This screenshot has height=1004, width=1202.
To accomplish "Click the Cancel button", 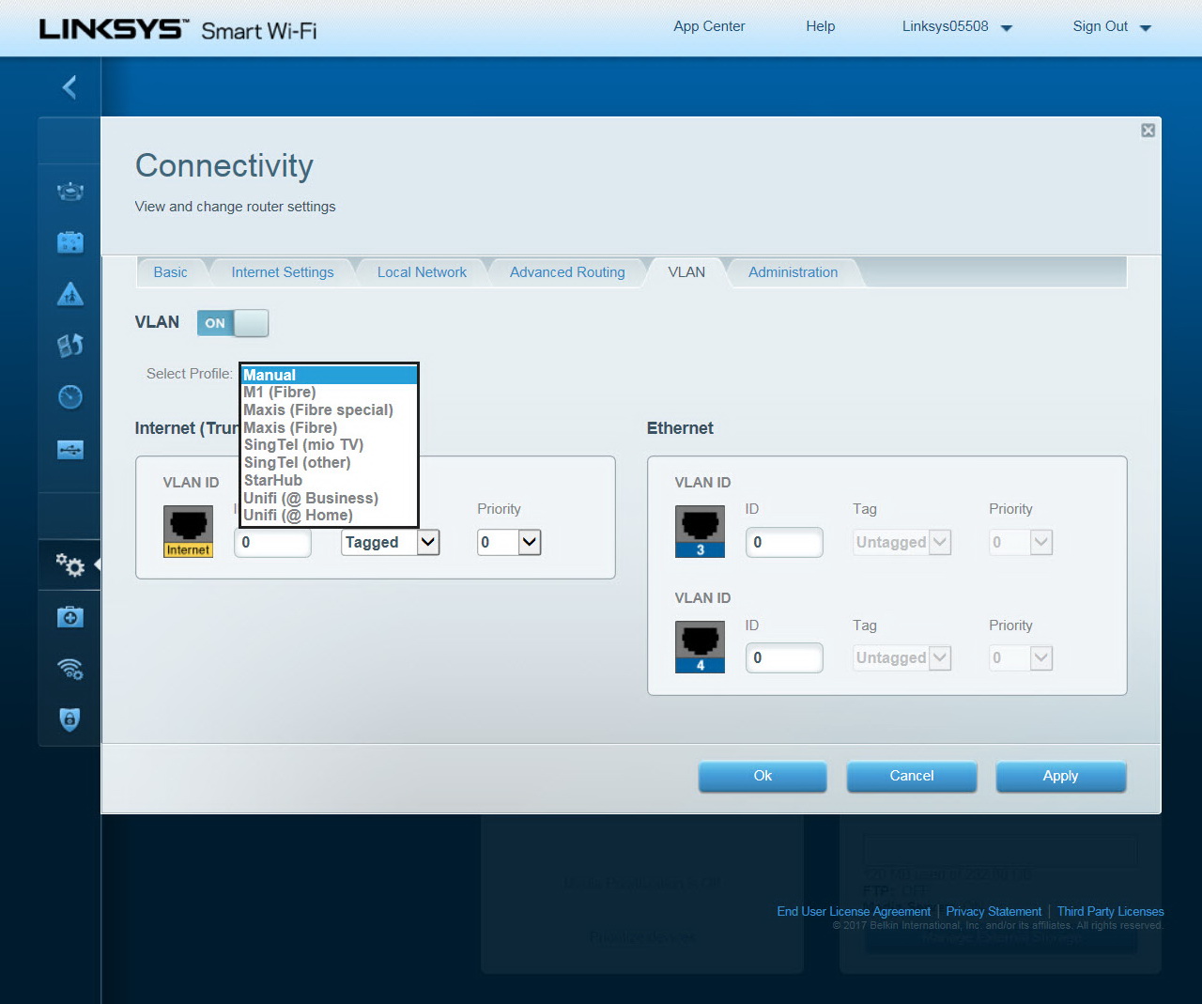I will coord(912,776).
